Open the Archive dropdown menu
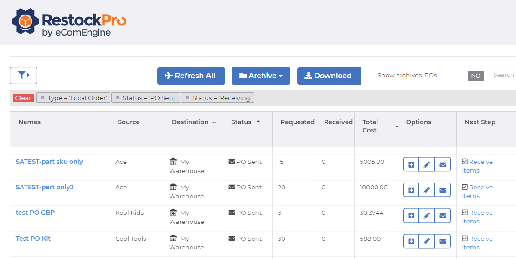 click(x=261, y=76)
